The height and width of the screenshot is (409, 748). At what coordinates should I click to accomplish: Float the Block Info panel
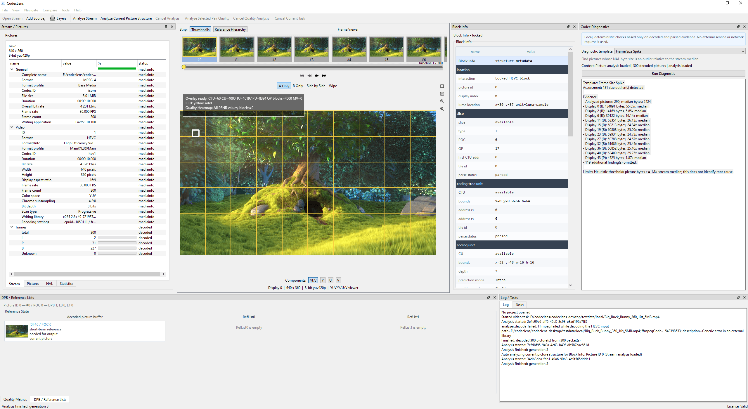(568, 27)
